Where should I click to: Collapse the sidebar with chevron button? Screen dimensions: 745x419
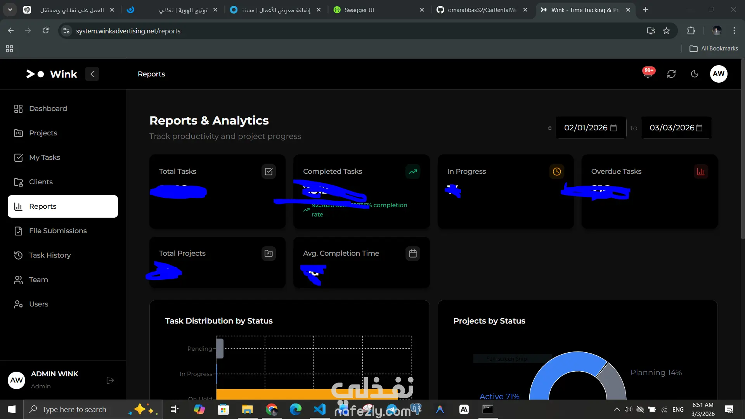pyautogui.click(x=92, y=74)
